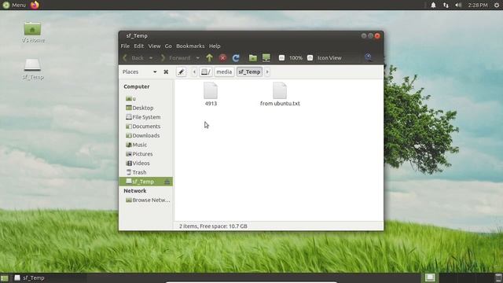The height and width of the screenshot is (283, 503).
Task: Open the volume control in the panel
Action: pyautogui.click(x=458, y=5)
